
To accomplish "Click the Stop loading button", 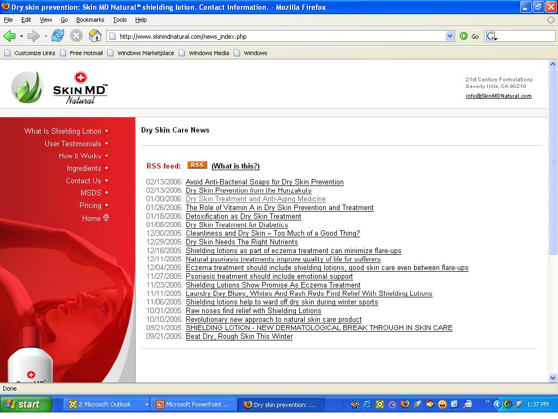I will click(x=76, y=36).
